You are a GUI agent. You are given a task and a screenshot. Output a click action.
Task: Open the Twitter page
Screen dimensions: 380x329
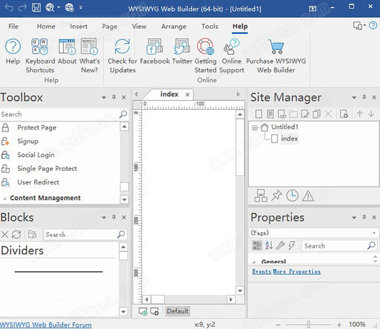[182, 51]
